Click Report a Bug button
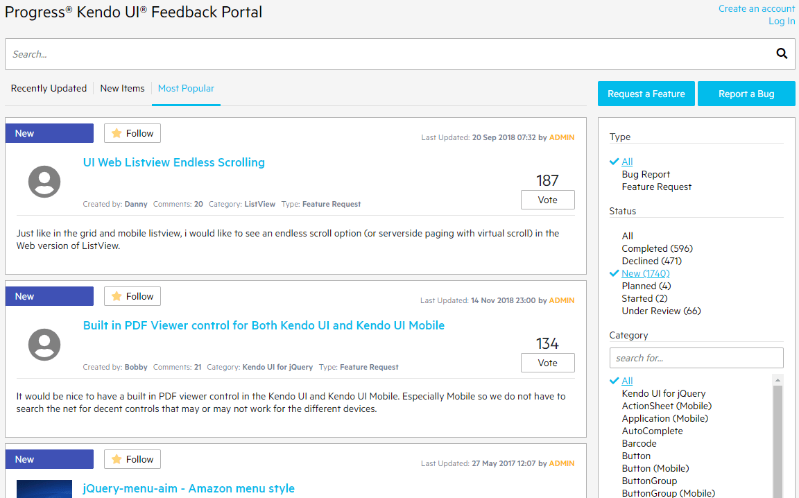This screenshot has height=498, width=799. (746, 94)
